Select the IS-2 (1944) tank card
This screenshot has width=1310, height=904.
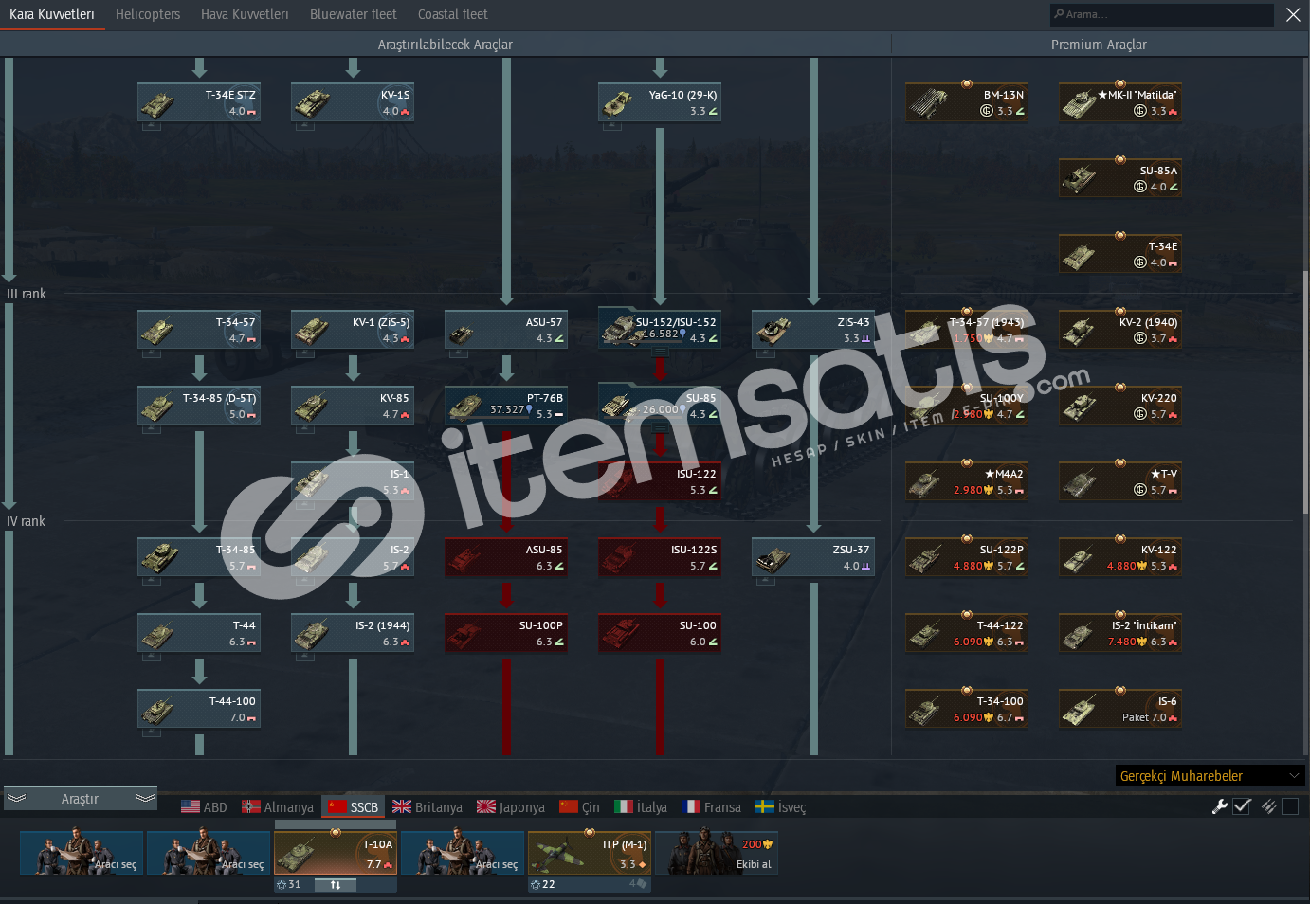(x=353, y=633)
